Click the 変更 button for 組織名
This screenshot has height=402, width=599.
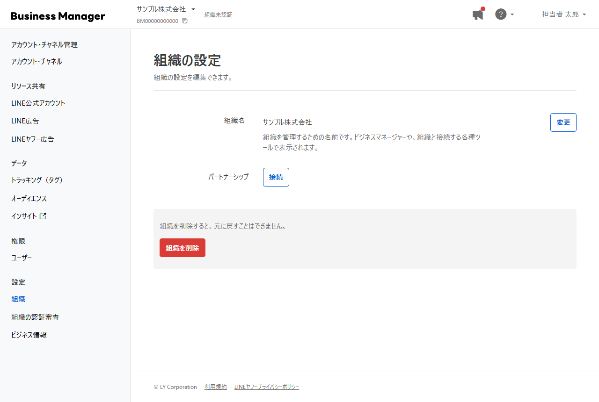[563, 122]
